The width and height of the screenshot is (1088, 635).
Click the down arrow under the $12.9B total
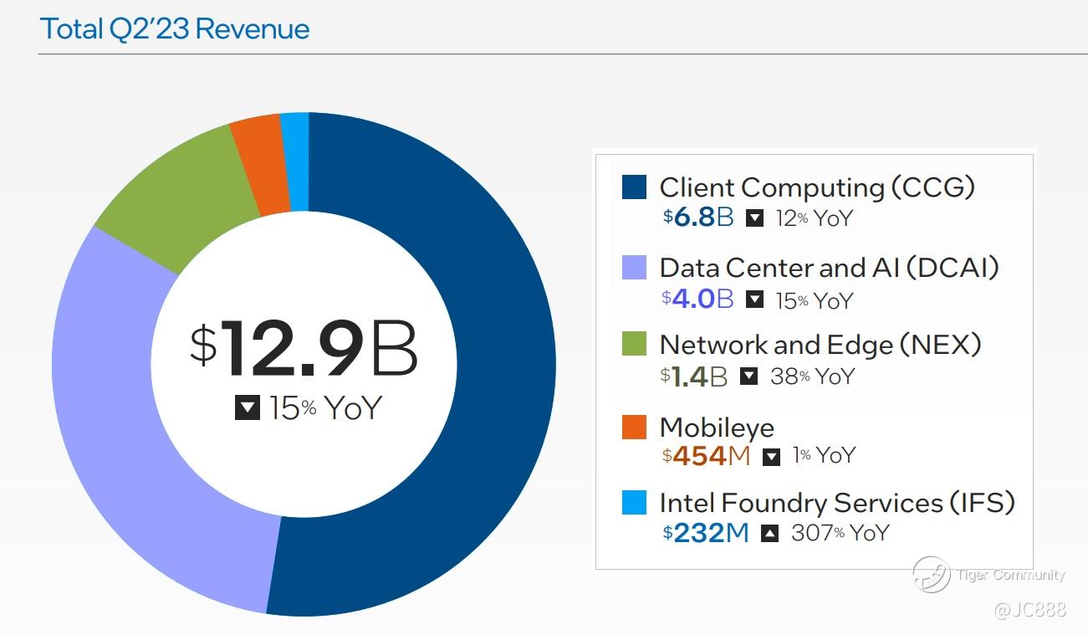pyautogui.click(x=248, y=408)
